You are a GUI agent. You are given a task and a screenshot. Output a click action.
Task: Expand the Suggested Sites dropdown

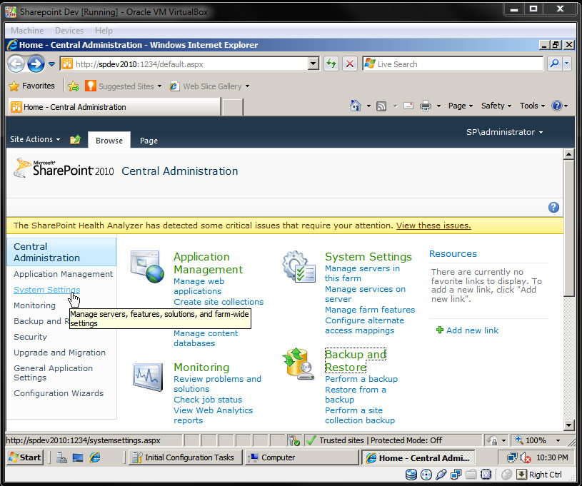coord(160,86)
